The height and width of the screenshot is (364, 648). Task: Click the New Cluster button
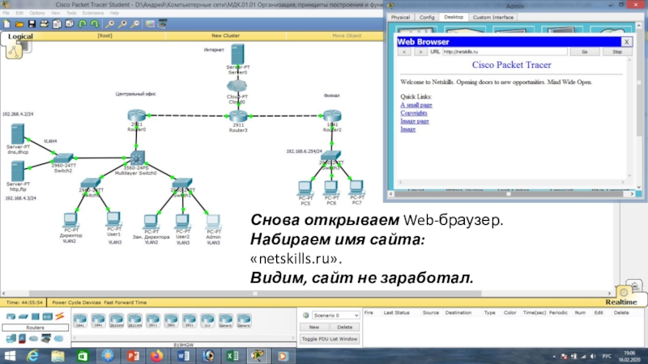point(225,36)
